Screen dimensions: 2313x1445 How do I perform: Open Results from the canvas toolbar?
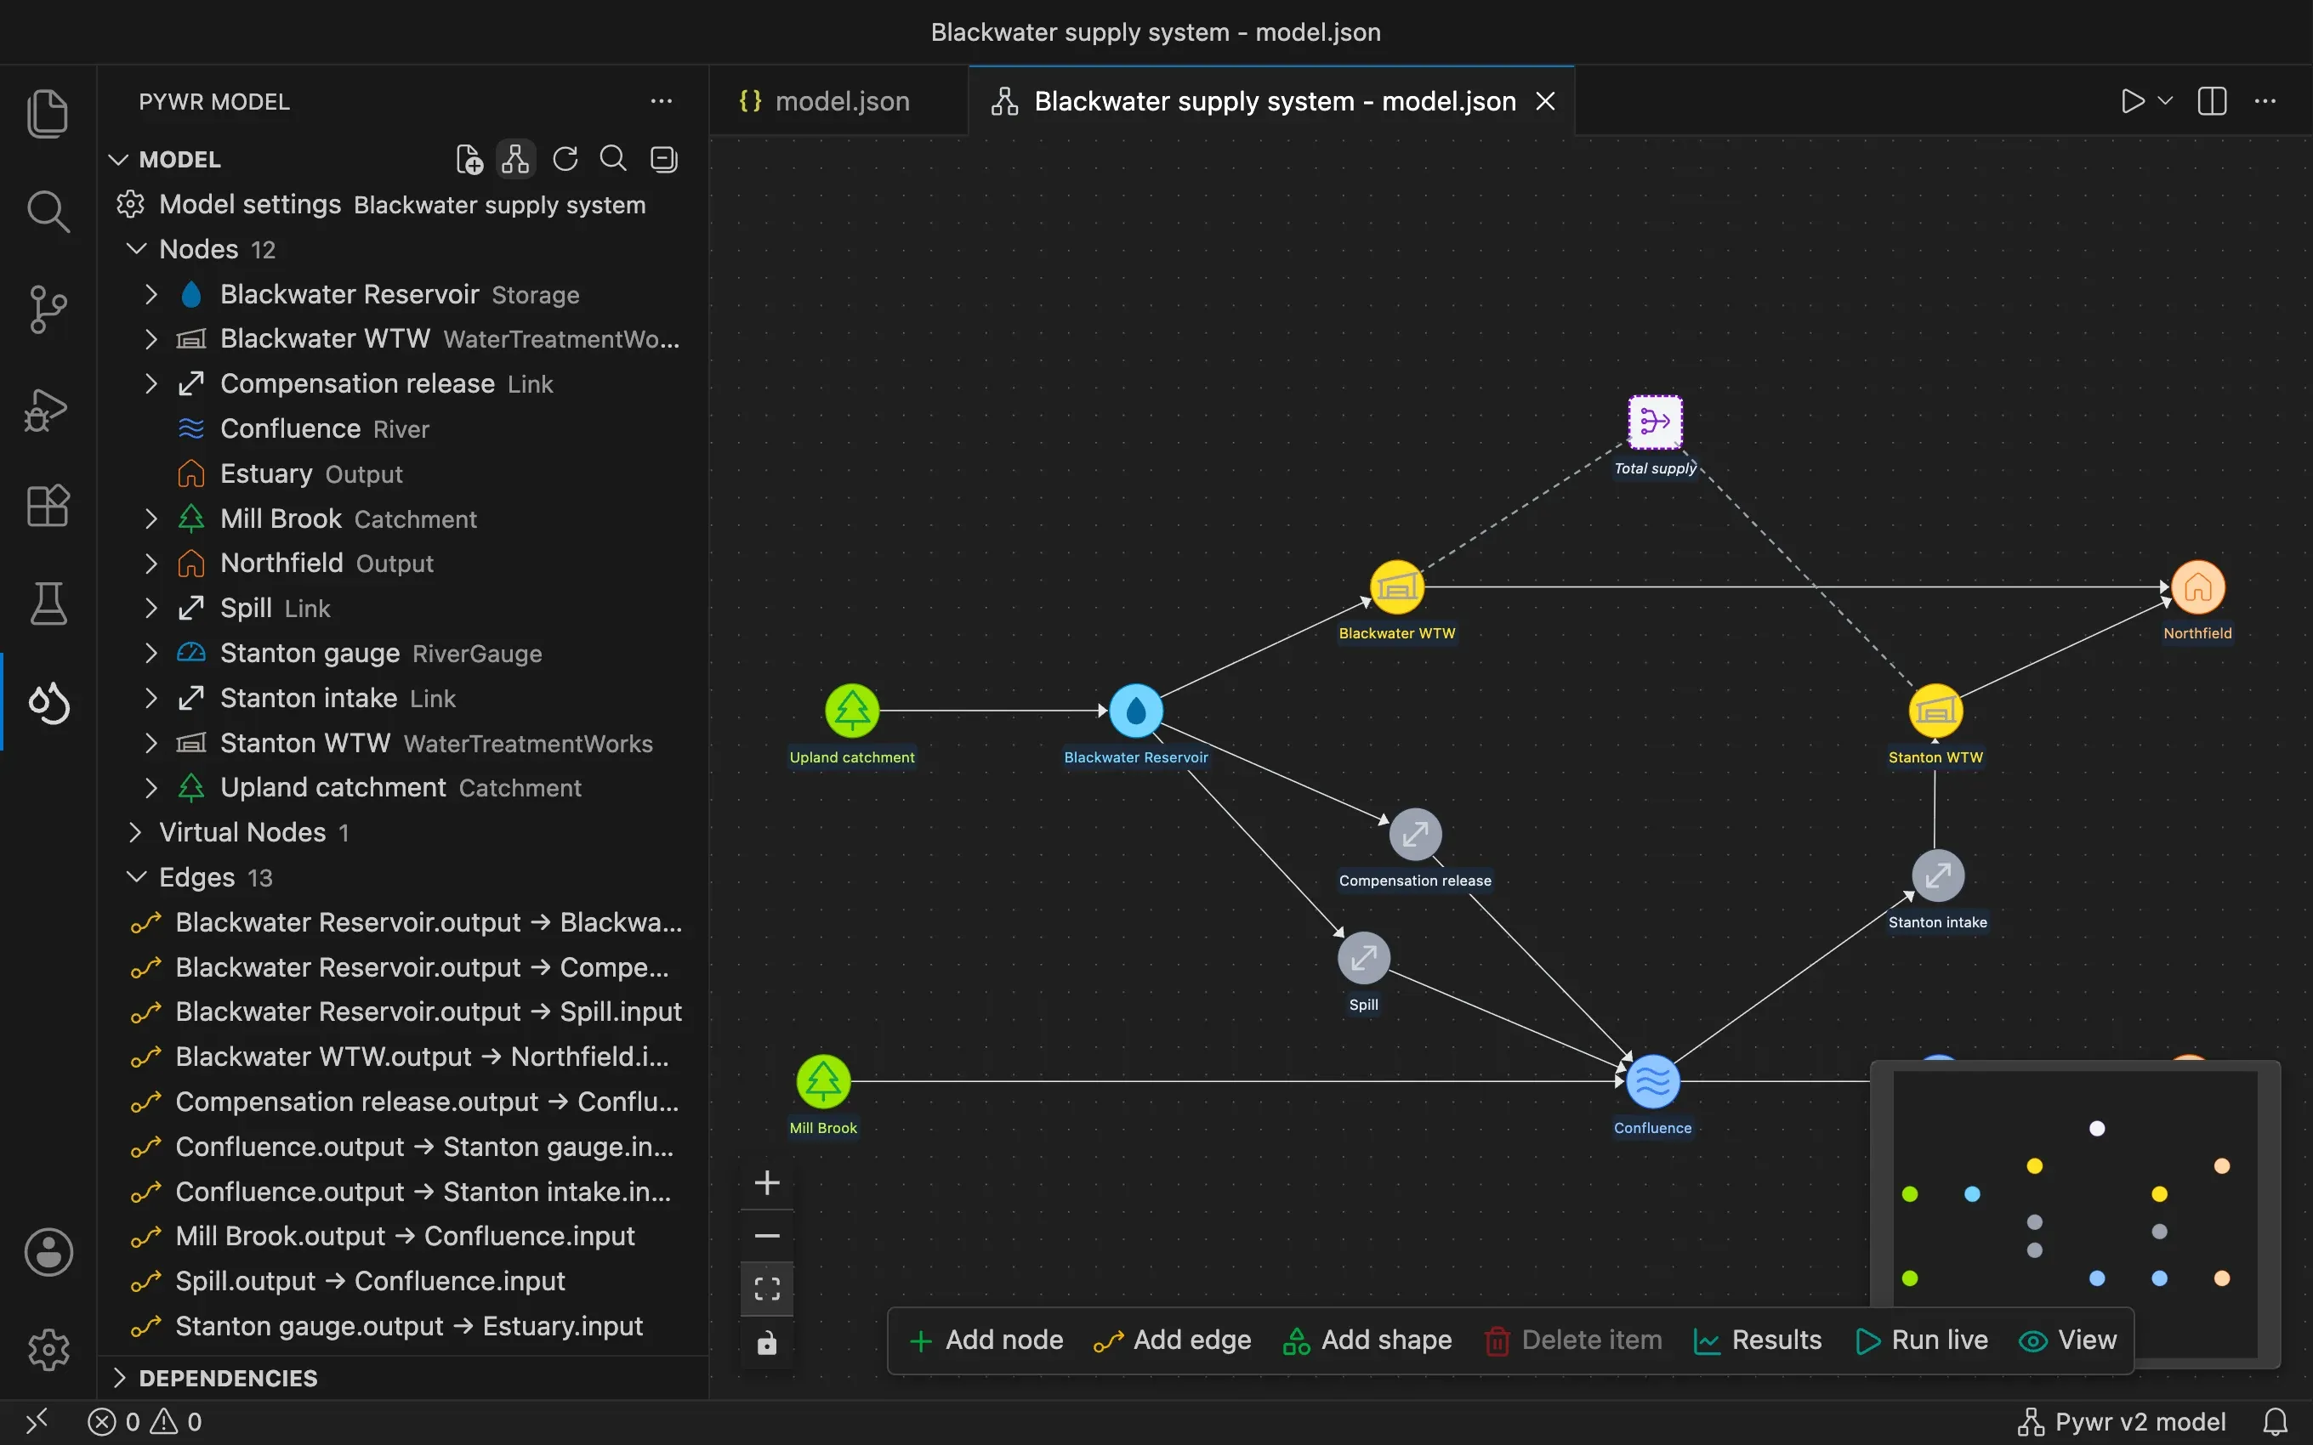[1758, 1340]
